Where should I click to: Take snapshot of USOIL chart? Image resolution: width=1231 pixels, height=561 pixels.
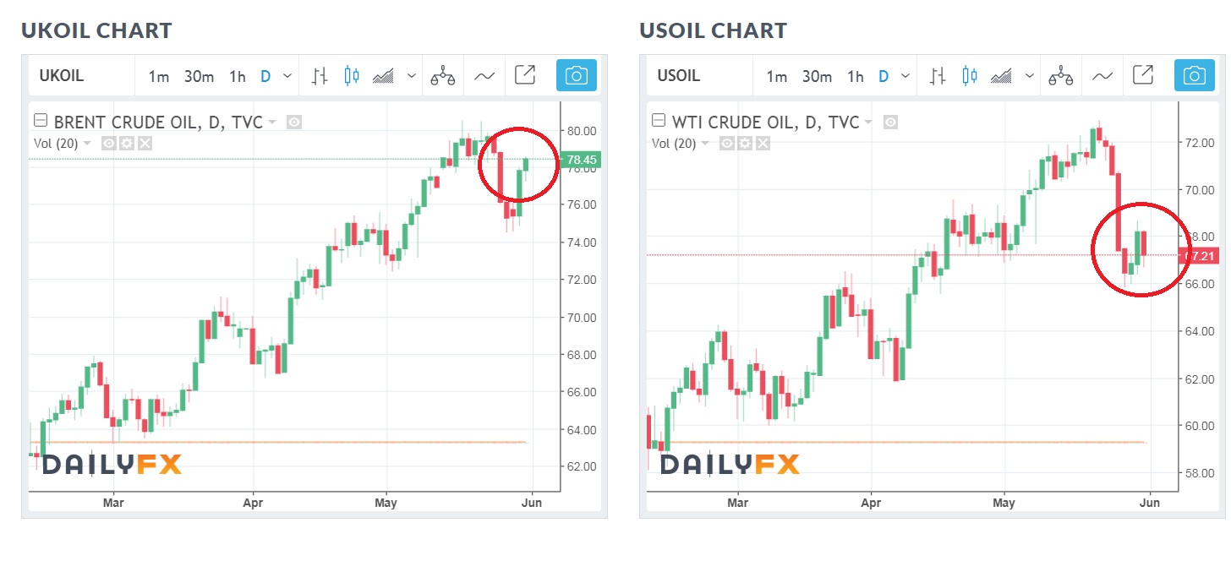(x=1194, y=76)
